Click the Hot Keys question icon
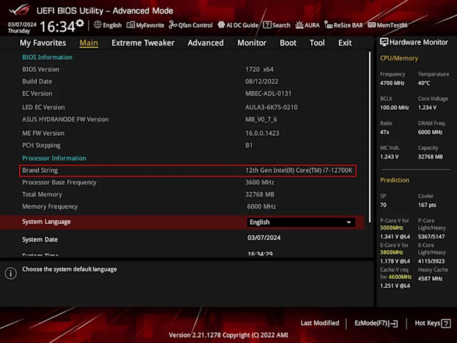This screenshot has height=343, width=457. (x=446, y=323)
